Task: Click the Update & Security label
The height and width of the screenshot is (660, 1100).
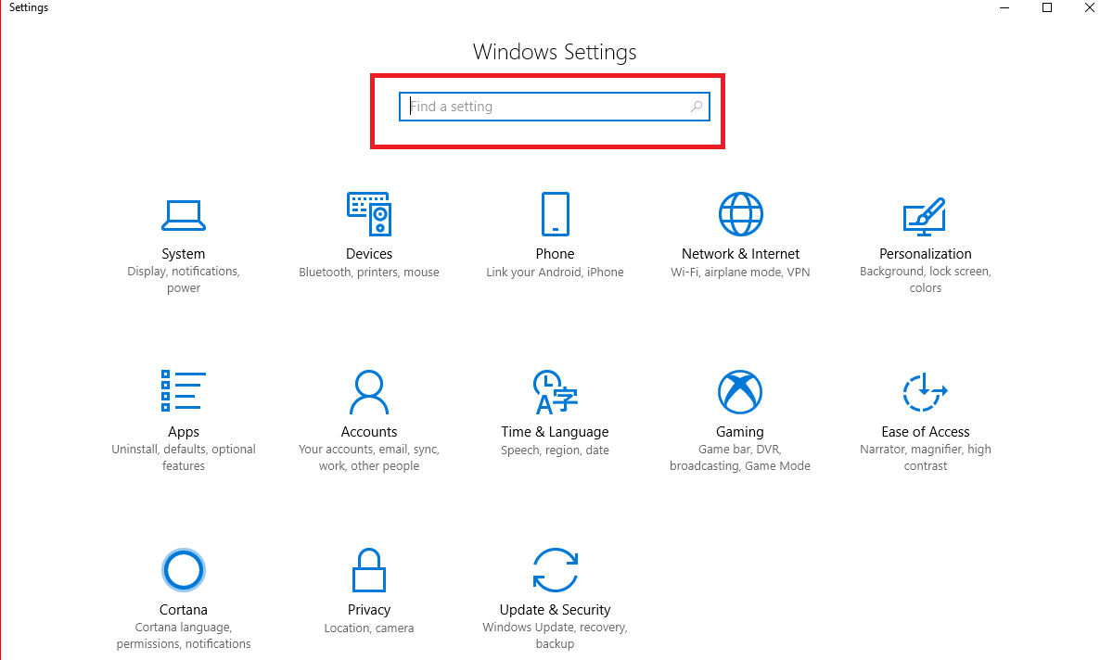Action: click(x=555, y=610)
